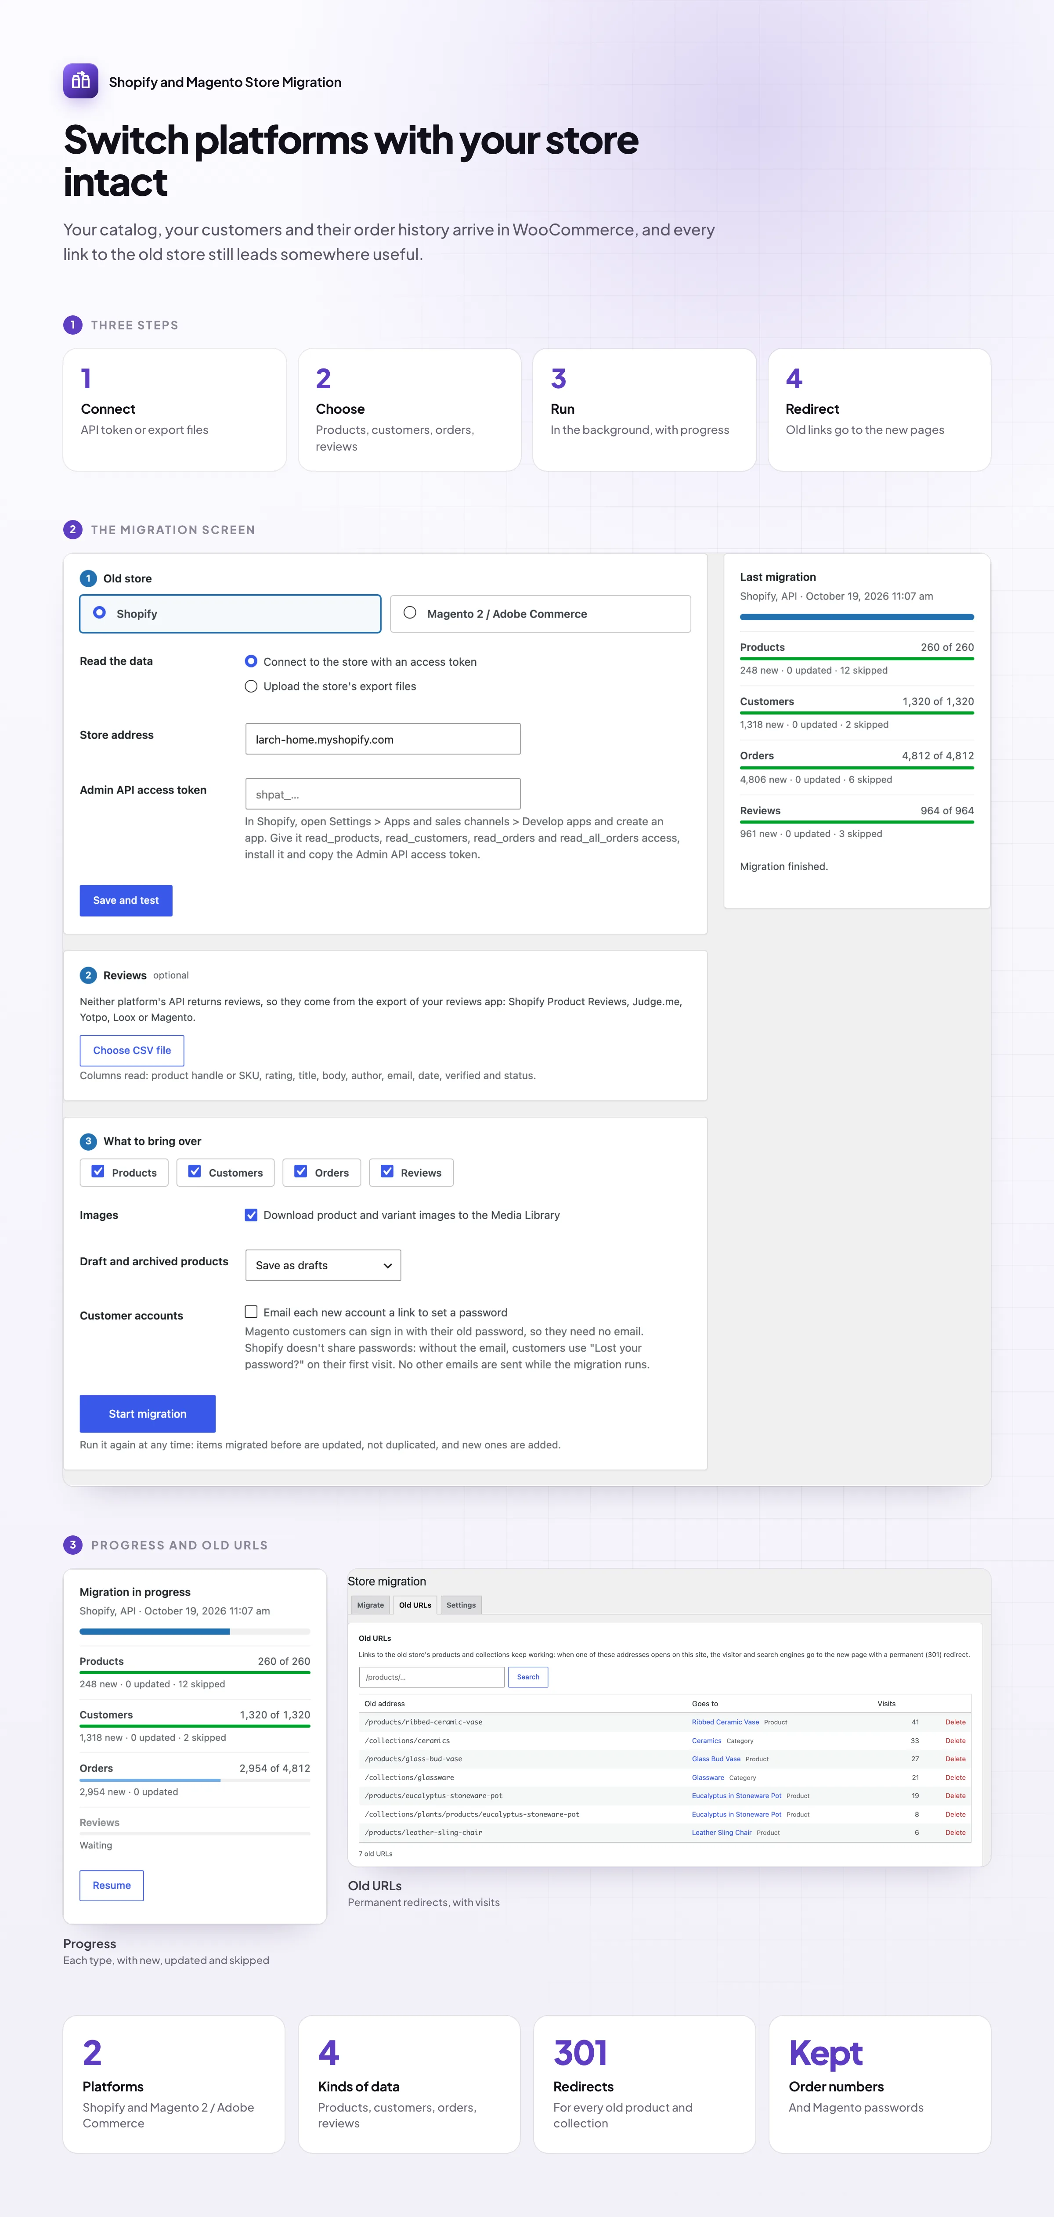
Task: Open the Glass Bud Vase link
Action: [716, 1758]
